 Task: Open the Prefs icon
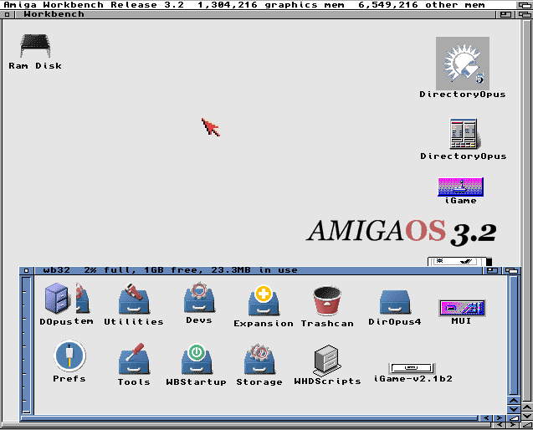(x=69, y=357)
